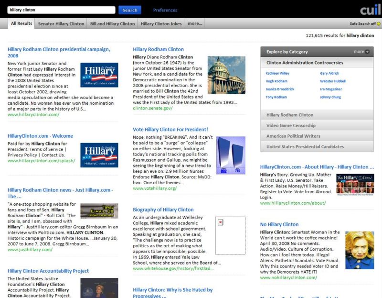Open clinton.senate.gov/ URL link
This screenshot has width=382, height=298.
pos(152,108)
